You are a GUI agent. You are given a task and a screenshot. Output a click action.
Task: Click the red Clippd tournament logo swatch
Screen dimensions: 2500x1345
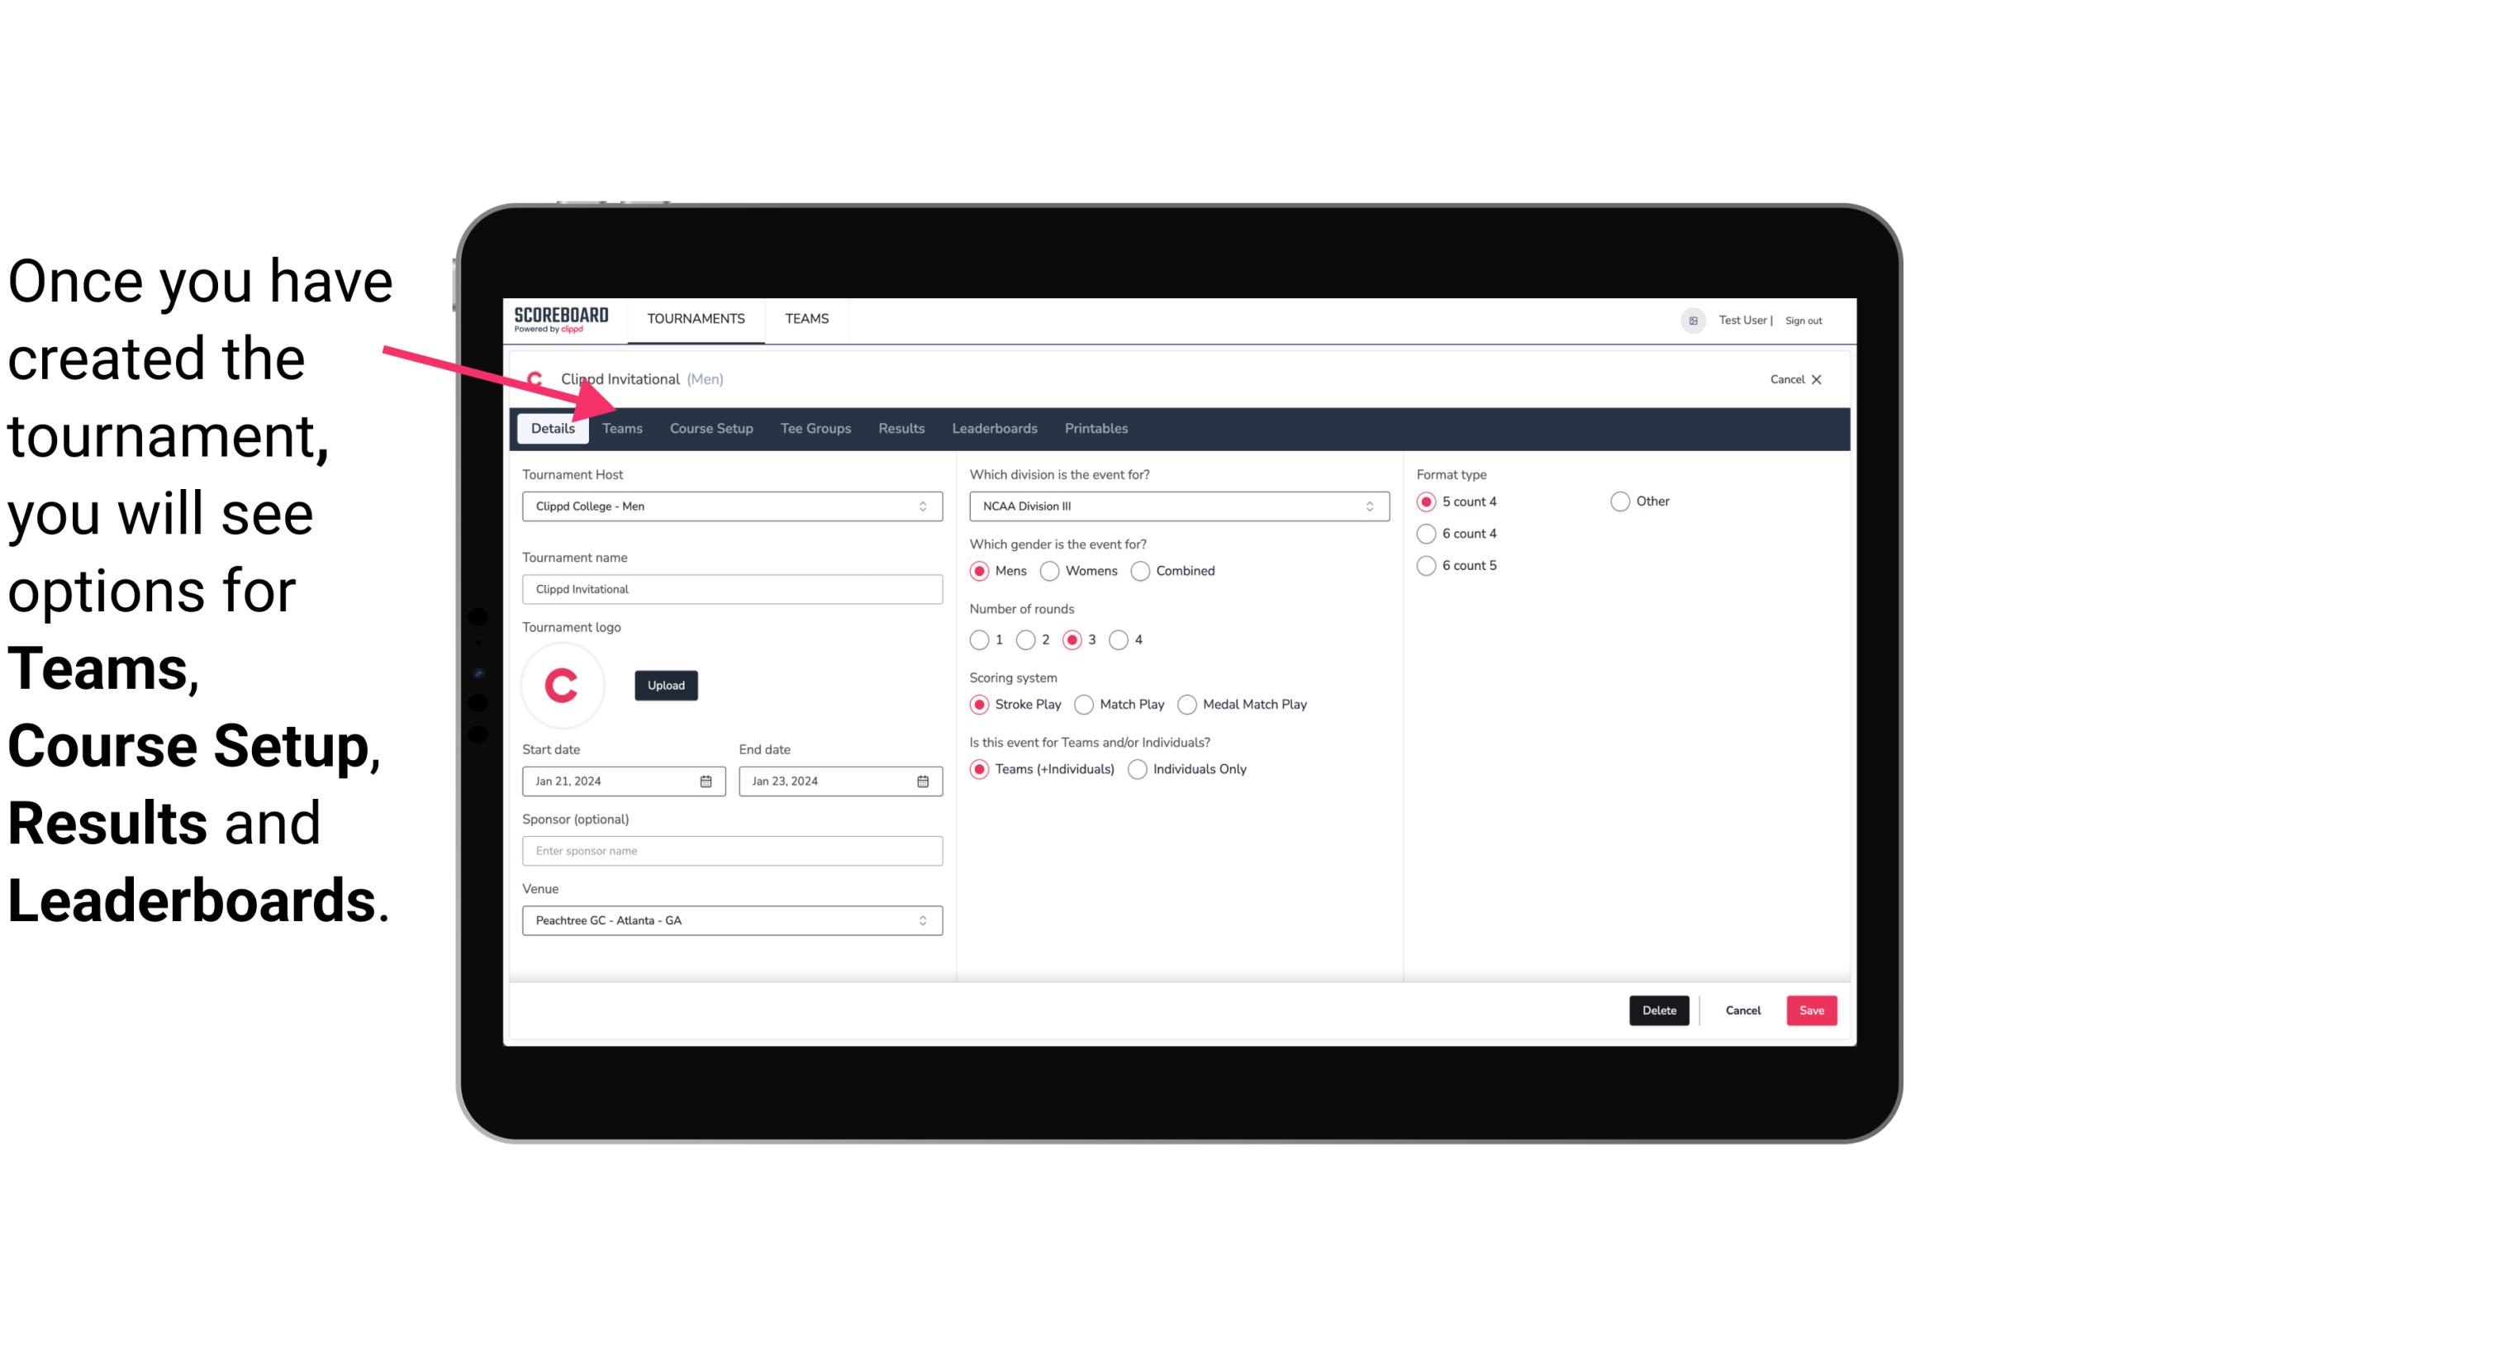[561, 684]
